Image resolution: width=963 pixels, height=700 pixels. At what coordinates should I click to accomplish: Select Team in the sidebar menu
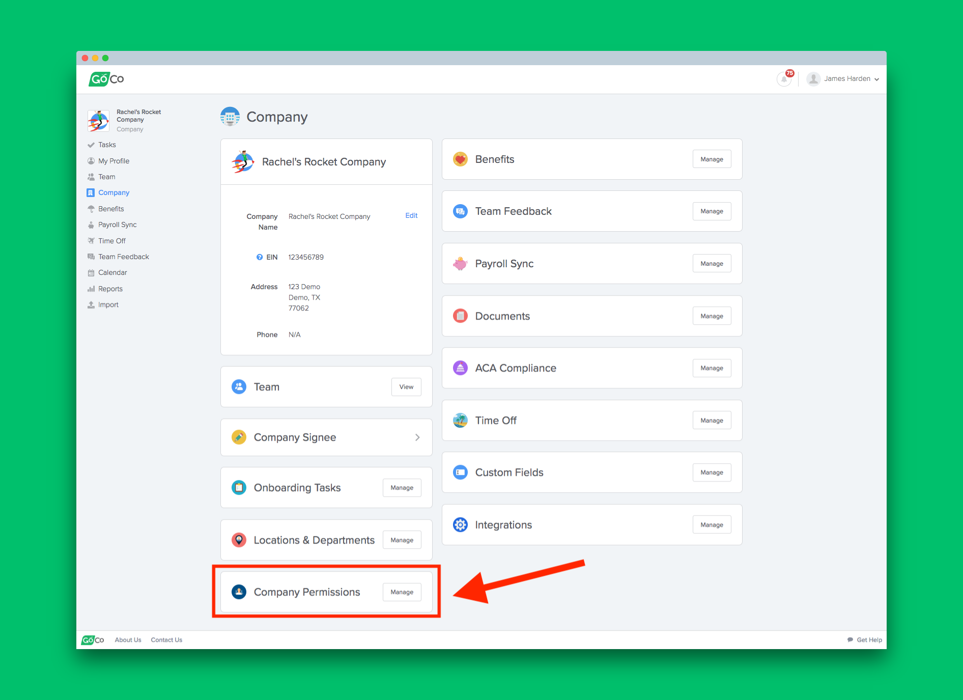(106, 177)
